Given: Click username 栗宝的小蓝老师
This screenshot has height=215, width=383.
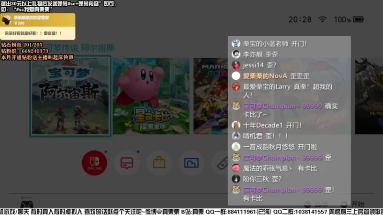Looking at the screenshot, I should 266,43.
